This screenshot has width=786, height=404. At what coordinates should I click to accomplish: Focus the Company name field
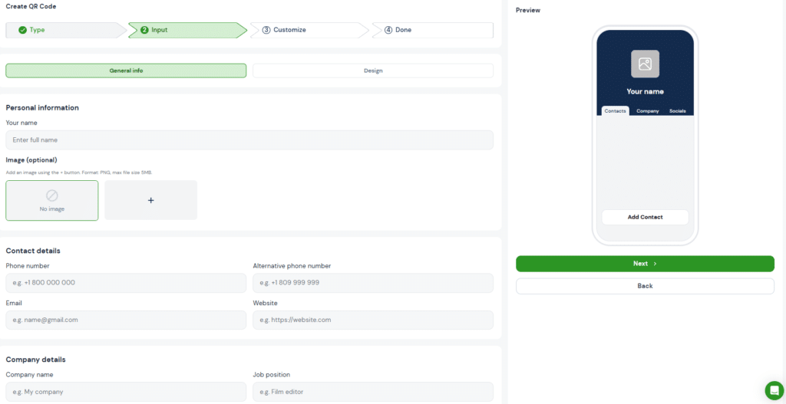click(126, 392)
